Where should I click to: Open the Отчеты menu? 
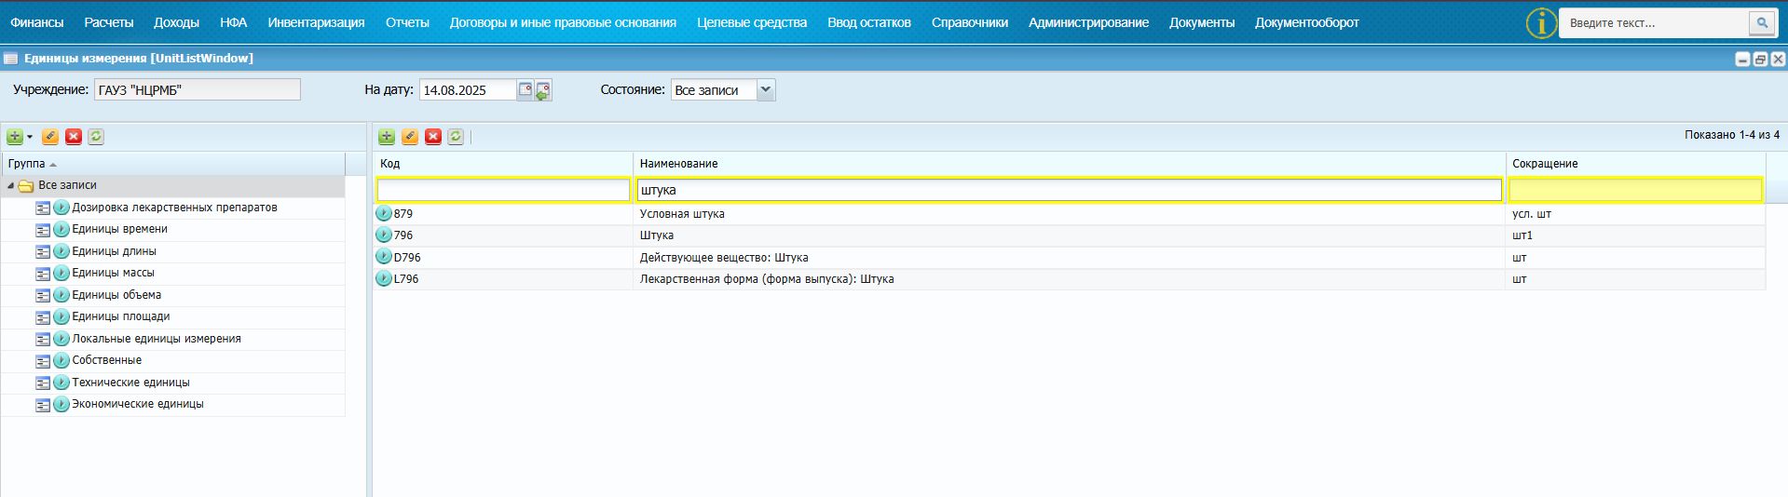407,22
